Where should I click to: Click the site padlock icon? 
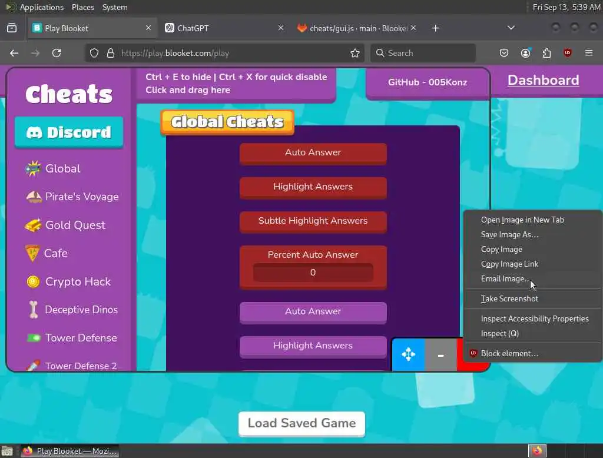coord(111,53)
